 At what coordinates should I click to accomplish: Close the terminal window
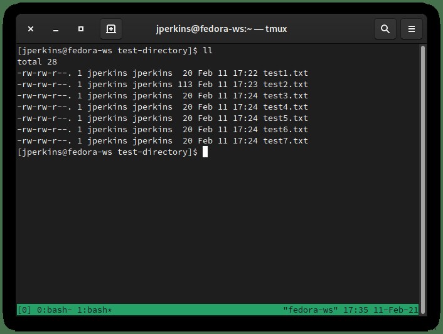tap(31, 29)
